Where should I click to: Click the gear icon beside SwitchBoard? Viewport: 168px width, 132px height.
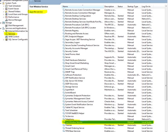[64, 93]
